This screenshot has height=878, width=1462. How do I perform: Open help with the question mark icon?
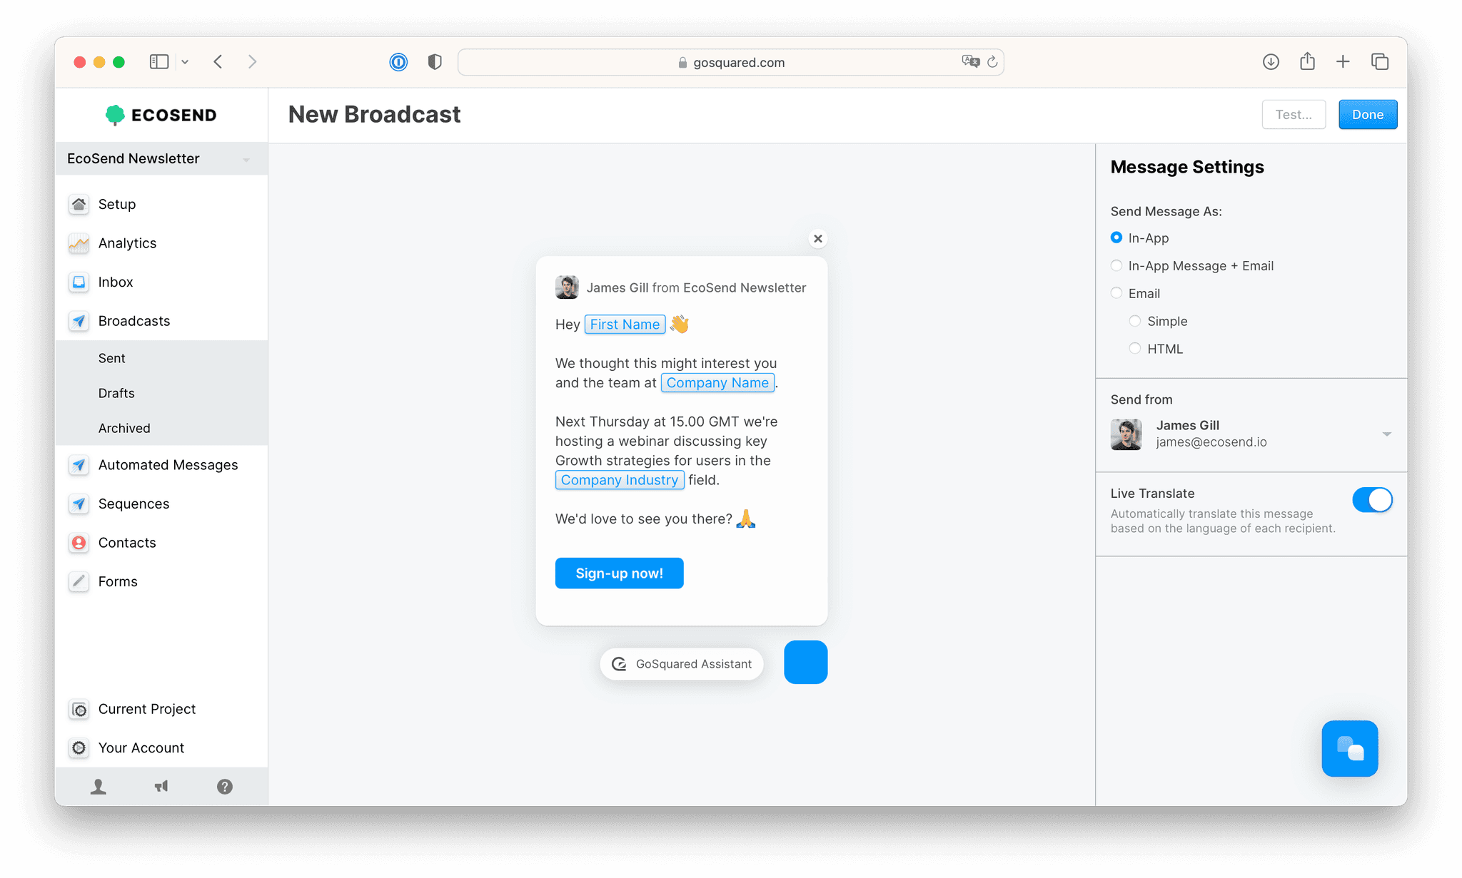(x=225, y=787)
